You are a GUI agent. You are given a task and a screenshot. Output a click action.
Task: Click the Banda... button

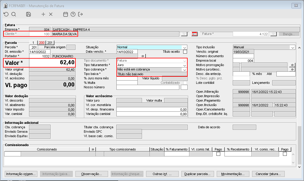click(x=289, y=34)
